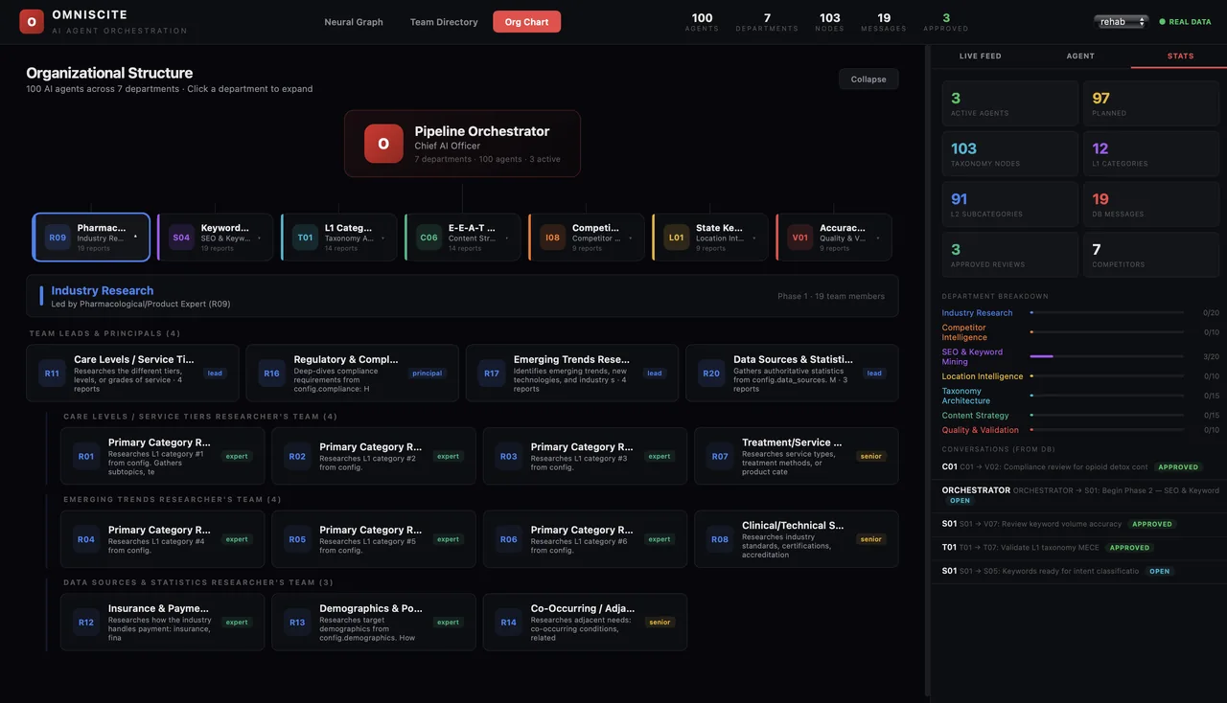Click the R02 agent badge
This screenshot has height=703, width=1227.
297,457
